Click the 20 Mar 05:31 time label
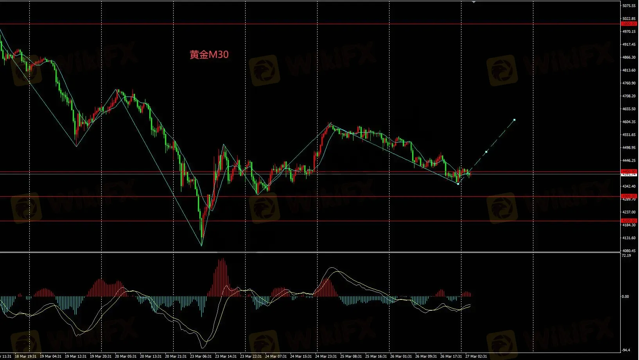The height and width of the screenshot is (360, 639). click(126, 356)
